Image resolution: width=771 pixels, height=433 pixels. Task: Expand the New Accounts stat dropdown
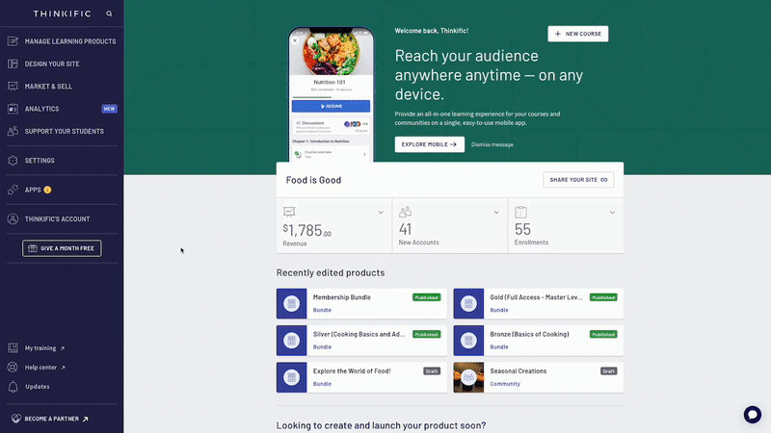[496, 213]
